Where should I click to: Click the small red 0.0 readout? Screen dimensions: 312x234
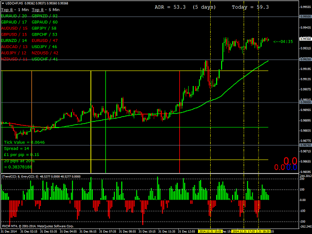[x=280, y=167]
